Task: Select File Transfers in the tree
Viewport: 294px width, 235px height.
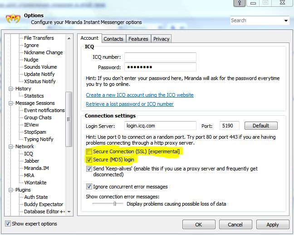Action: click(x=39, y=38)
